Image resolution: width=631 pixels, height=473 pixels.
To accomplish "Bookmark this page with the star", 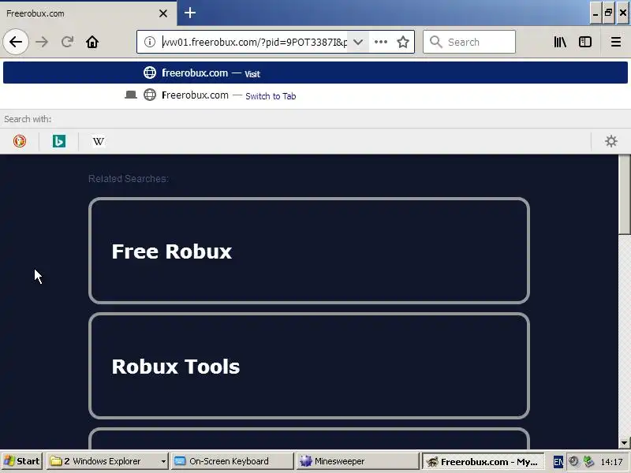I will pyautogui.click(x=403, y=42).
